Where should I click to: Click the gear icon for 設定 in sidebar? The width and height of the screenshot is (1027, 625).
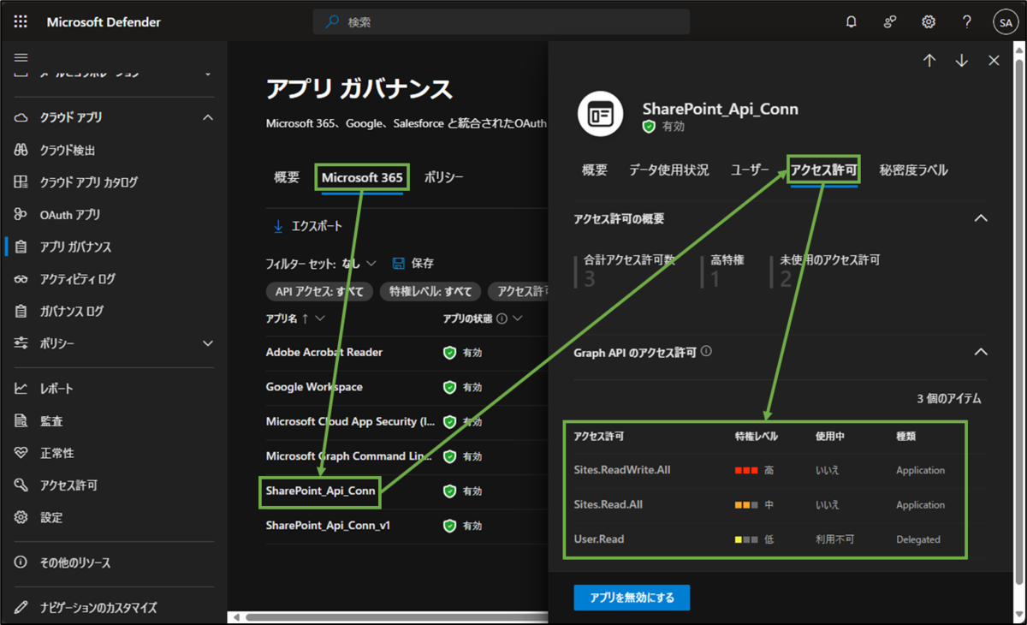point(21,517)
